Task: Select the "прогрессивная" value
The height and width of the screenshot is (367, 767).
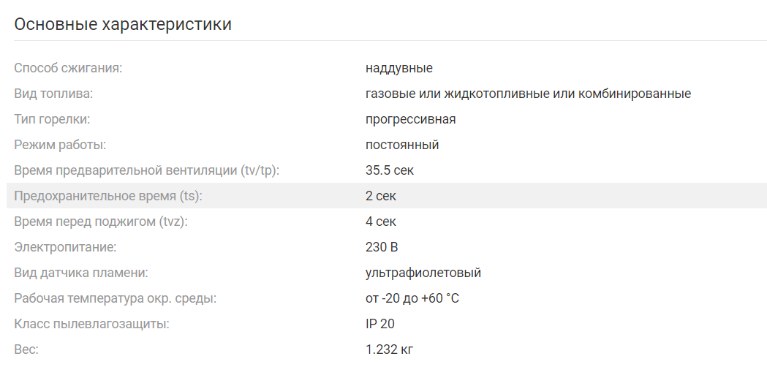Action: pyautogui.click(x=410, y=119)
